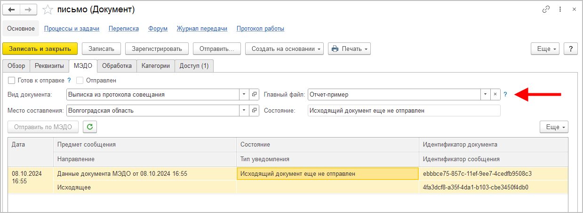Add document to favorites with star icon
The height and width of the screenshot is (213, 583).
click(x=47, y=9)
